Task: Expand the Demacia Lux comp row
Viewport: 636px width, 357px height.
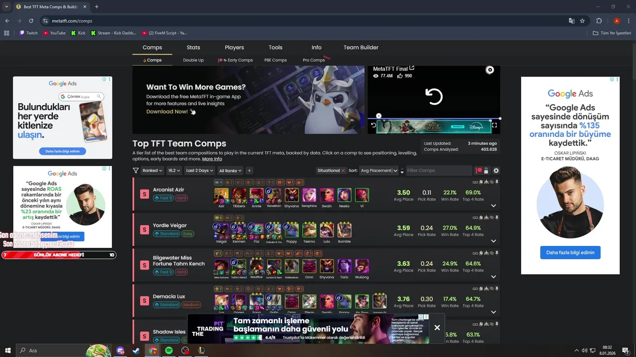Action: click(x=493, y=312)
